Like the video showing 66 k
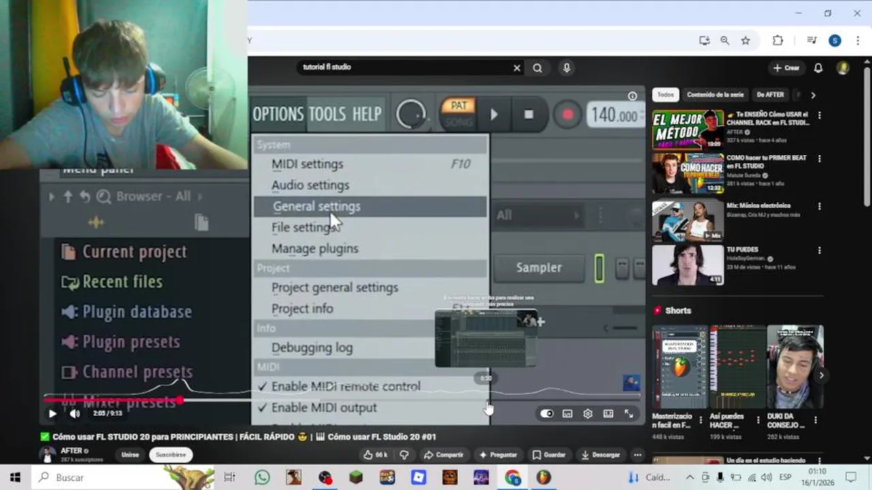Image resolution: width=872 pixels, height=490 pixels. click(375, 455)
